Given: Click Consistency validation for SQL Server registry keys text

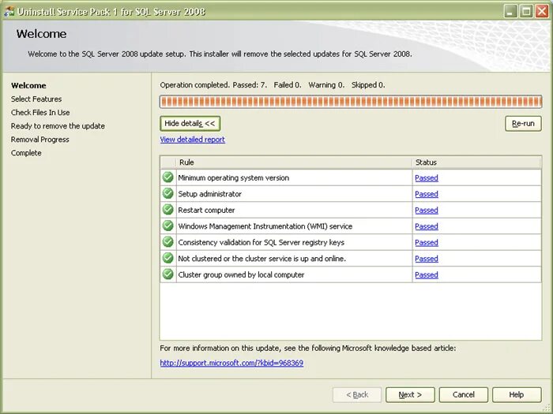Looking at the screenshot, I should pyautogui.click(x=261, y=243).
